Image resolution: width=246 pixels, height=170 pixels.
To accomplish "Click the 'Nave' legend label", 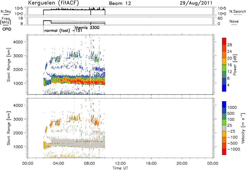I will click(234, 21).
